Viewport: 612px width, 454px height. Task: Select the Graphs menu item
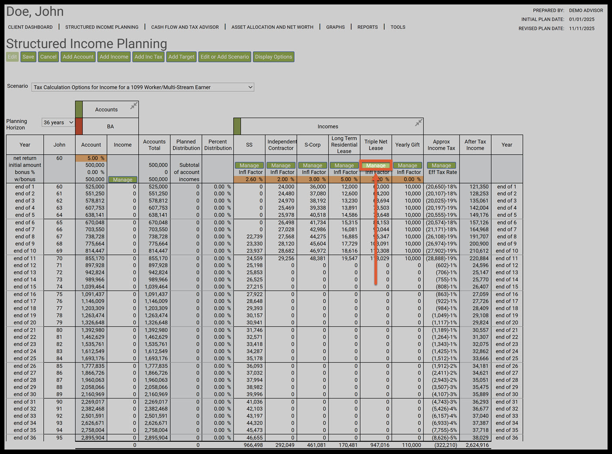tap(335, 27)
